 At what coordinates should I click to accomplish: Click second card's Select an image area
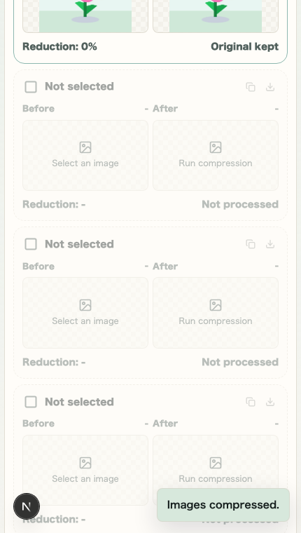pyautogui.click(x=85, y=313)
